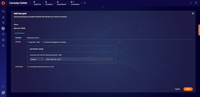The height and width of the screenshot is (97, 200).
Task: Click the Add description link
Action: [19, 33]
